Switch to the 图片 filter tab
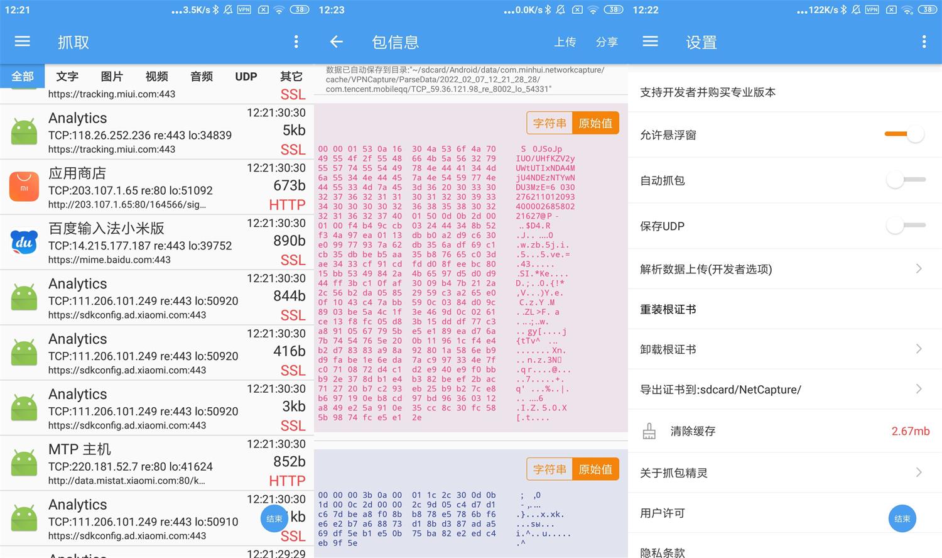 pyautogui.click(x=111, y=76)
